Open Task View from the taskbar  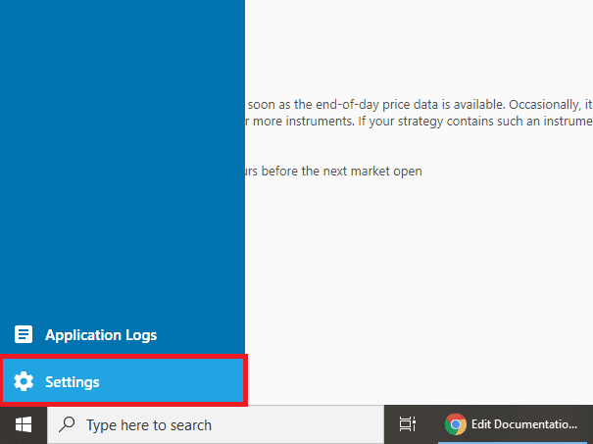[407, 424]
